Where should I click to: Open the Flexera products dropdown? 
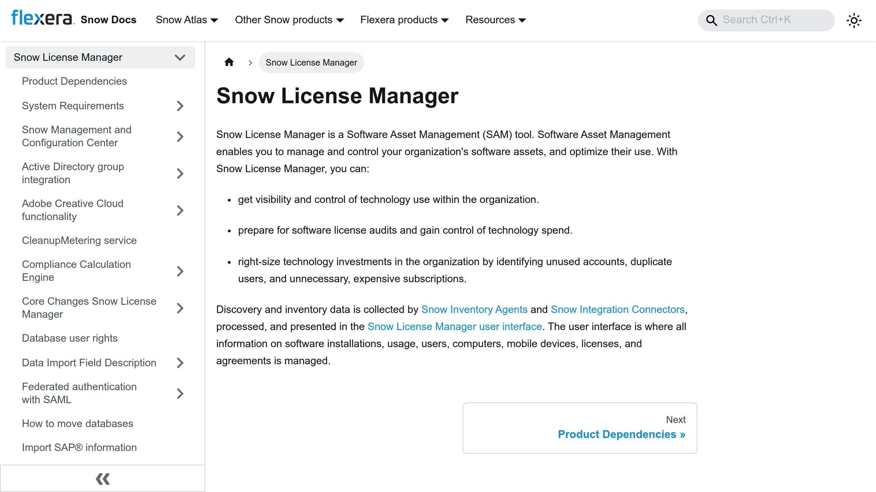[404, 20]
